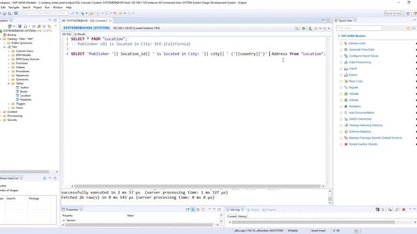Image resolution: width=417 pixels, height=234 pixels.
Task: Switch to the Result tab
Action: [x=79, y=34]
